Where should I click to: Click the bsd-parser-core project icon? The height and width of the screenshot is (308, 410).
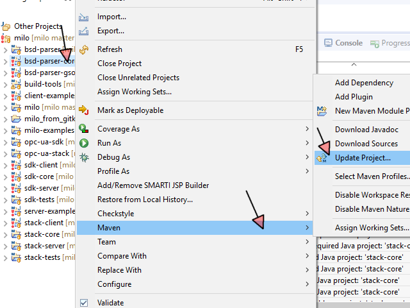(x=16, y=61)
